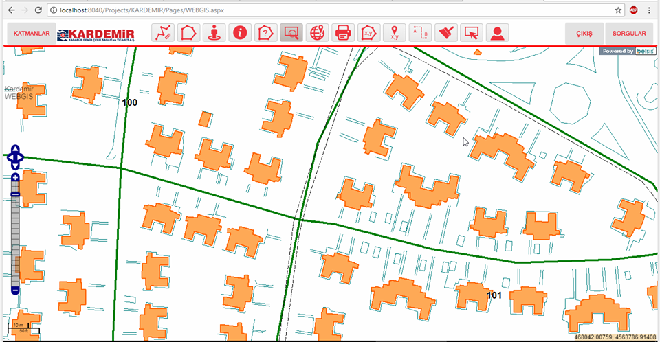This screenshot has height=342, width=660.
Task: Select the line measure drawing tool
Action: (163, 32)
